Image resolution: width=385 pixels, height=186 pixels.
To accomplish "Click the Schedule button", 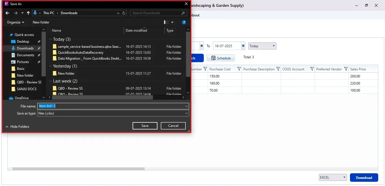I will (221, 58).
